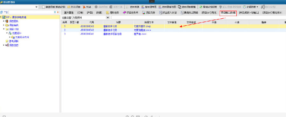Select row with code JS00000042
The image size is (286, 117).
coord(174,30)
